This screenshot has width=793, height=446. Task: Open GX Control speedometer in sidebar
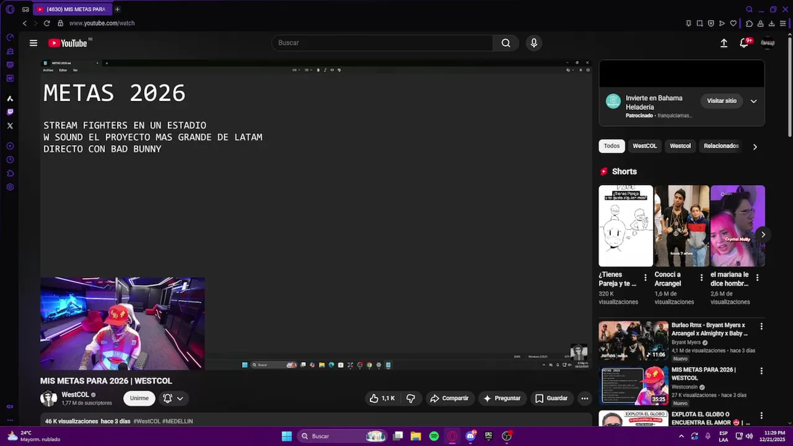coord(10,38)
